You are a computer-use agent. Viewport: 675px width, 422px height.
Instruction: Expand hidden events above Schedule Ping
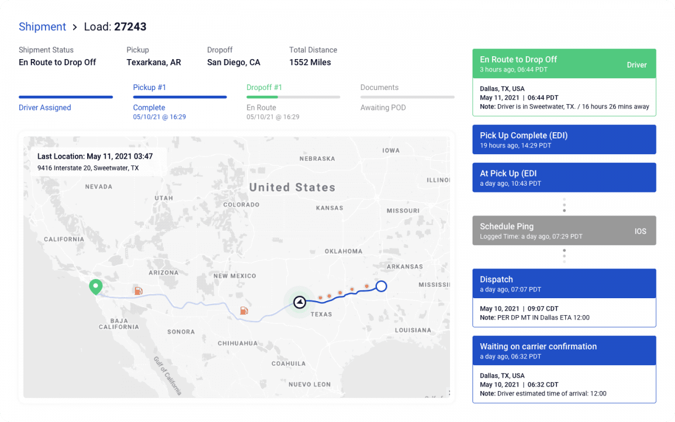(564, 205)
